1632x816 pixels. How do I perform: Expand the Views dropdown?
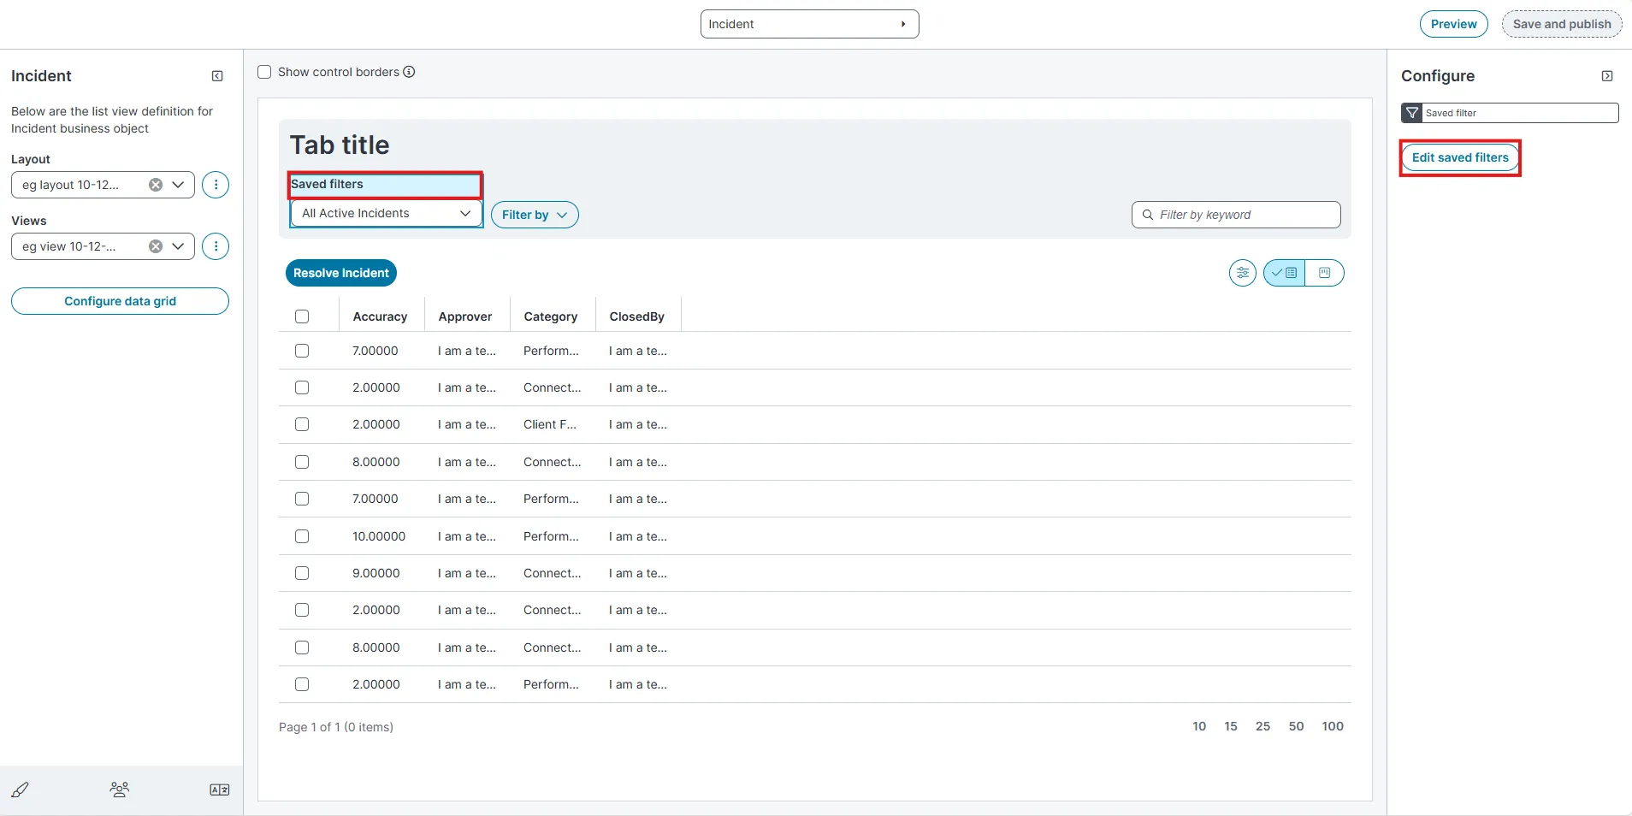pos(178,246)
